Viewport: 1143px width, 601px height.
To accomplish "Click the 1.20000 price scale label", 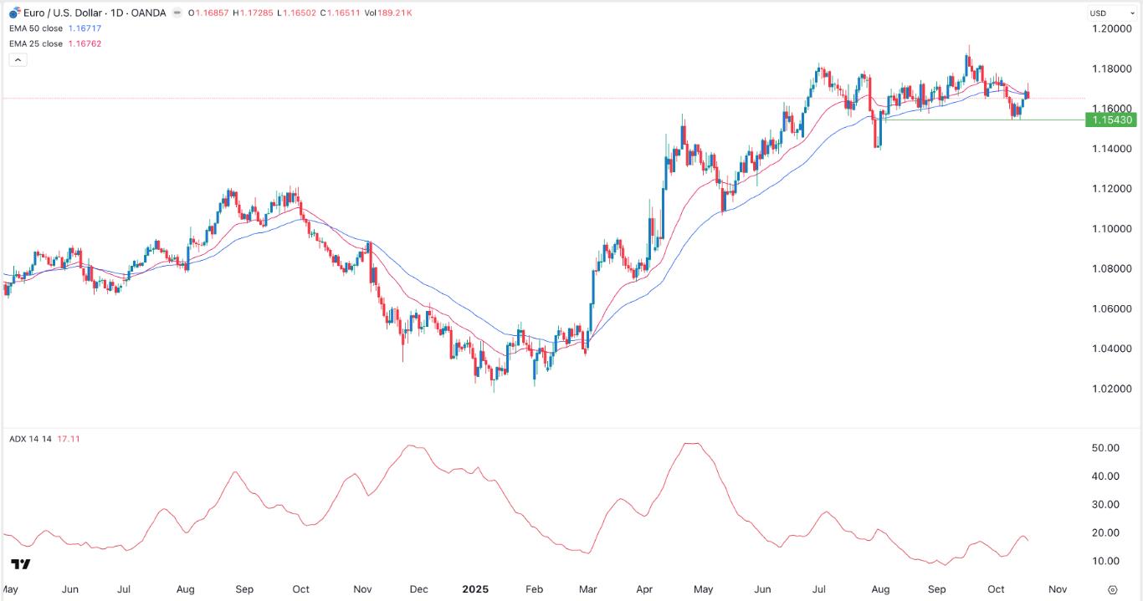I will coord(1112,28).
